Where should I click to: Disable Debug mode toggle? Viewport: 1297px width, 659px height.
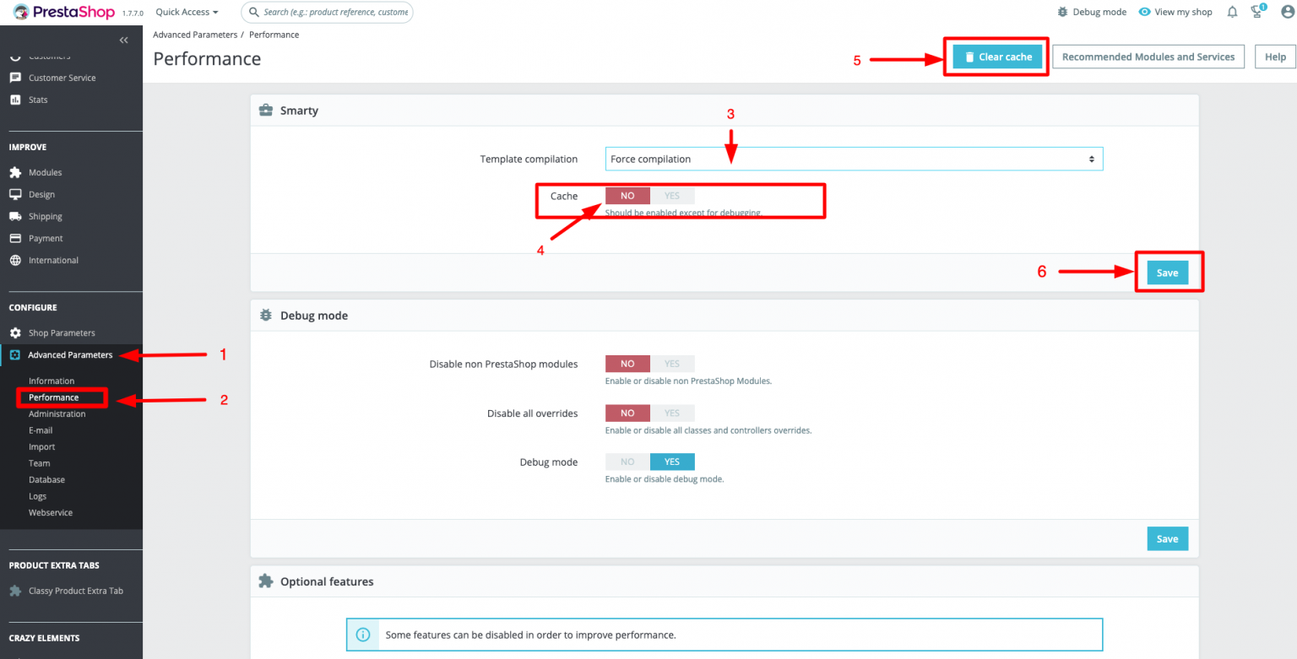pyautogui.click(x=627, y=462)
